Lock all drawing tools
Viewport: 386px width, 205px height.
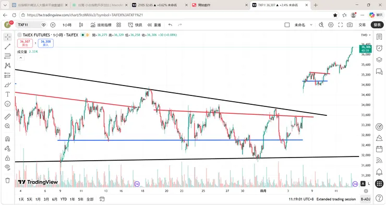8,158
